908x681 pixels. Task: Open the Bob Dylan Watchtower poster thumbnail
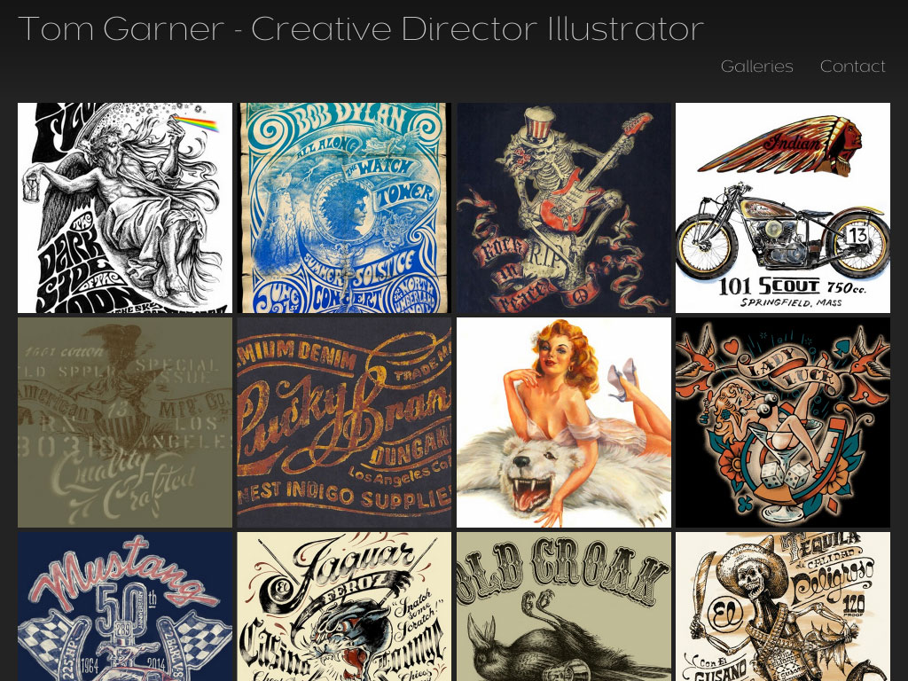[x=344, y=207]
